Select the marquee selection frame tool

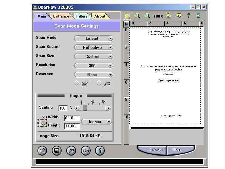pos(127,16)
